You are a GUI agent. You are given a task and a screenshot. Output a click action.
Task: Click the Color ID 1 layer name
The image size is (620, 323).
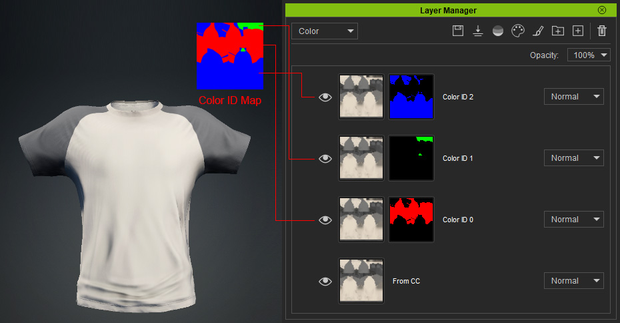(x=457, y=158)
